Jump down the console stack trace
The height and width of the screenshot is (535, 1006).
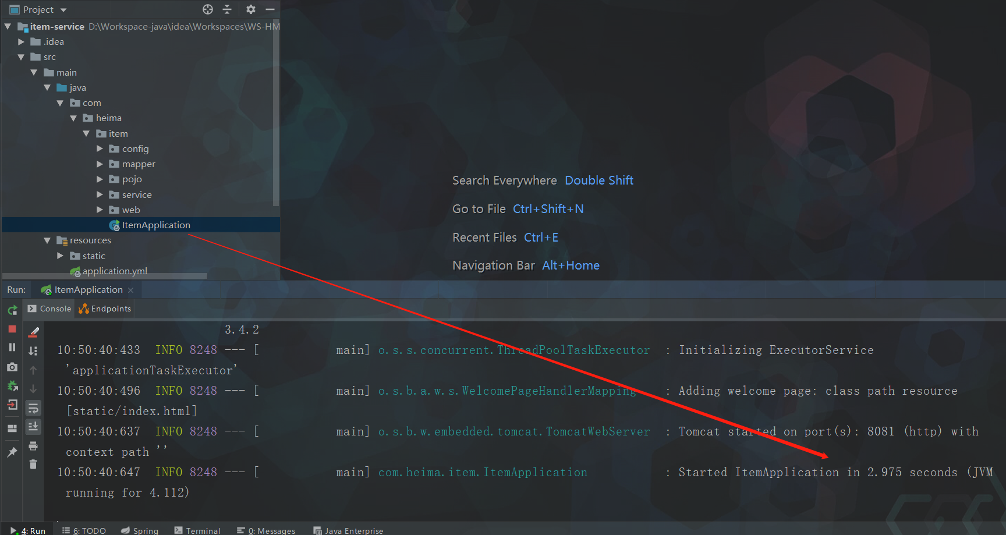pos(33,388)
